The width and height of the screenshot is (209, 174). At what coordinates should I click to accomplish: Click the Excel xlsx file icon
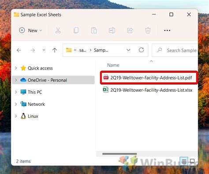tap(106, 90)
